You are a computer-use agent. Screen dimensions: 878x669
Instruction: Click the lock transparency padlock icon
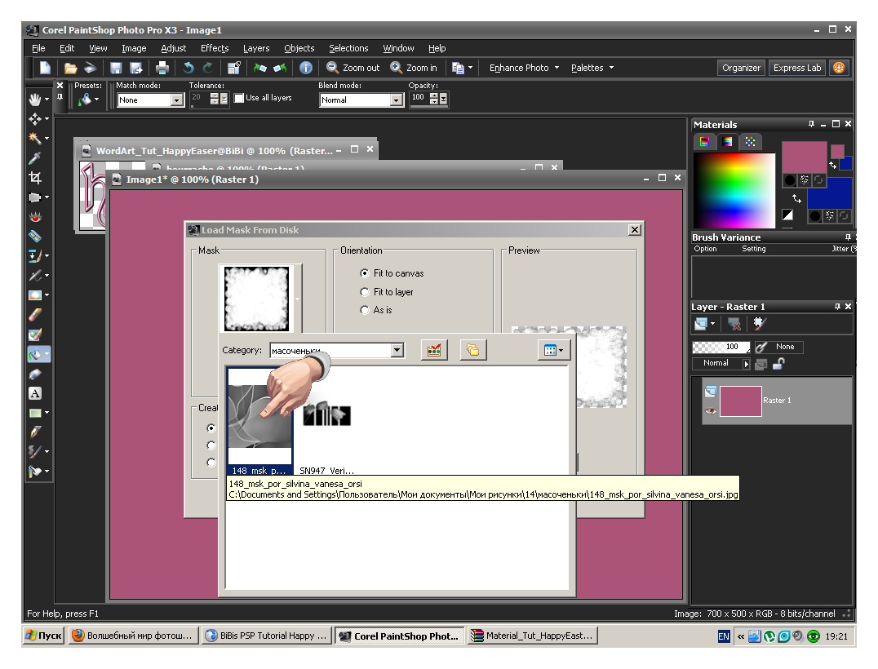point(778,364)
